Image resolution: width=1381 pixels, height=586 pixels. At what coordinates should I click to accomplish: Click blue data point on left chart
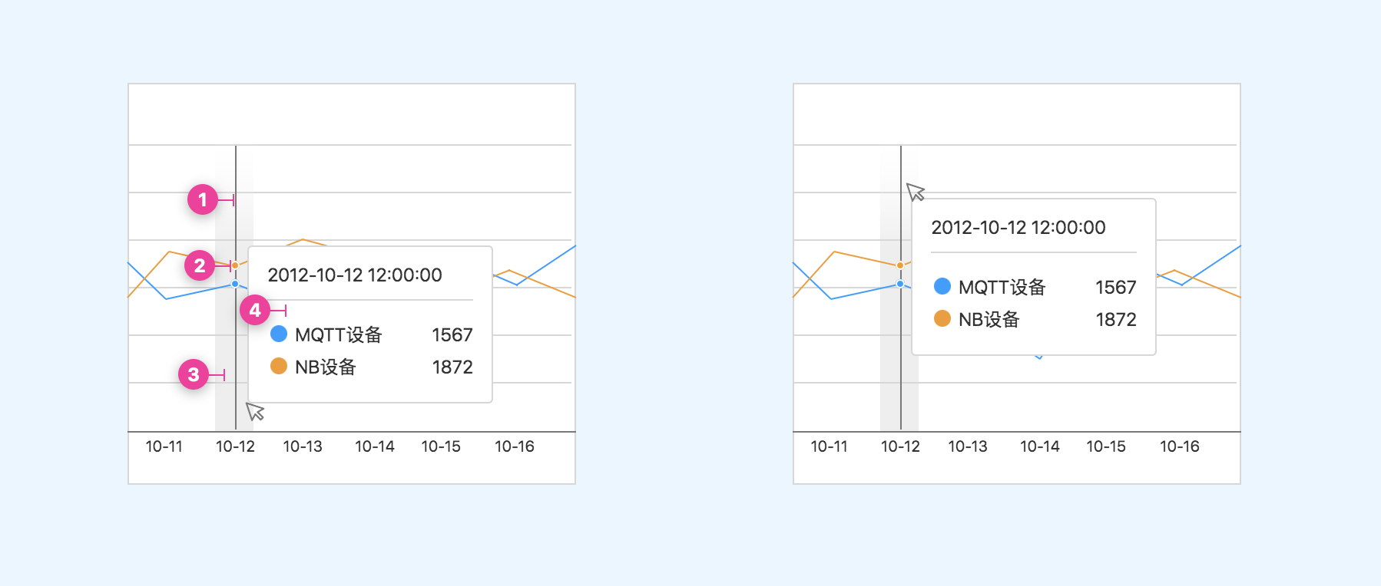tap(235, 284)
